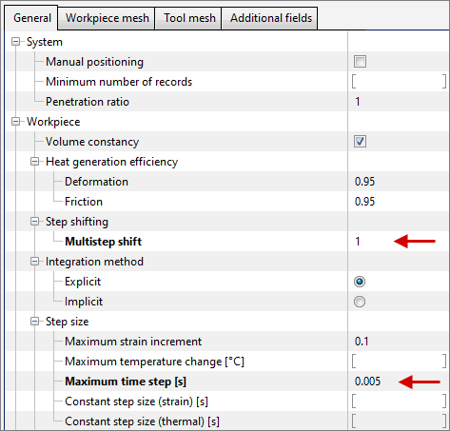The width and height of the screenshot is (450, 431).
Task: Uncheck the Volume constancy checkbox
Action: 360,141
